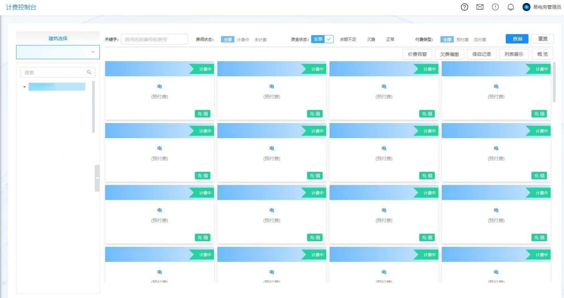Select 计费中 under 房间状态 filter
Viewport: 564px width, 298px height.
[x=243, y=40]
